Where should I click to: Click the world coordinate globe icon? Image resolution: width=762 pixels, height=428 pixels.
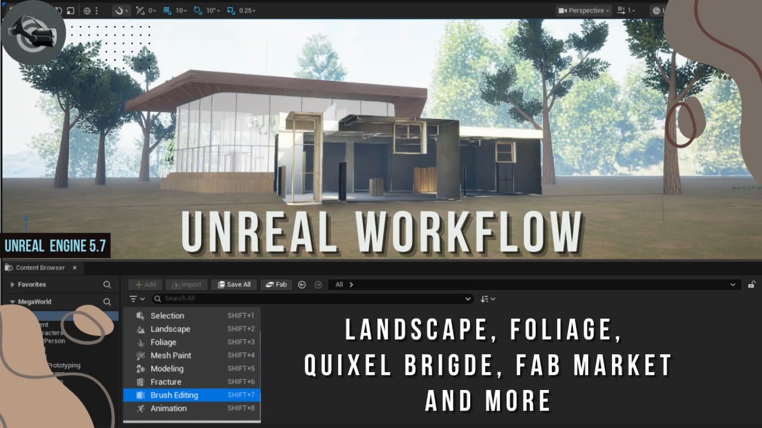(87, 11)
